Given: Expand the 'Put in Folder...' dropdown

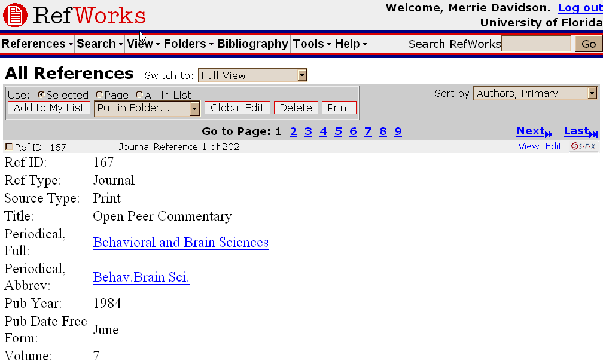Looking at the screenshot, I should pyautogui.click(x=147, y=108).
